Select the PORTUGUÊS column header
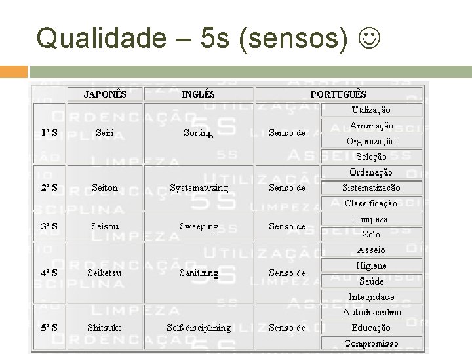The width and height of the screenshot is (472, 354). click(x=339, y=94)
